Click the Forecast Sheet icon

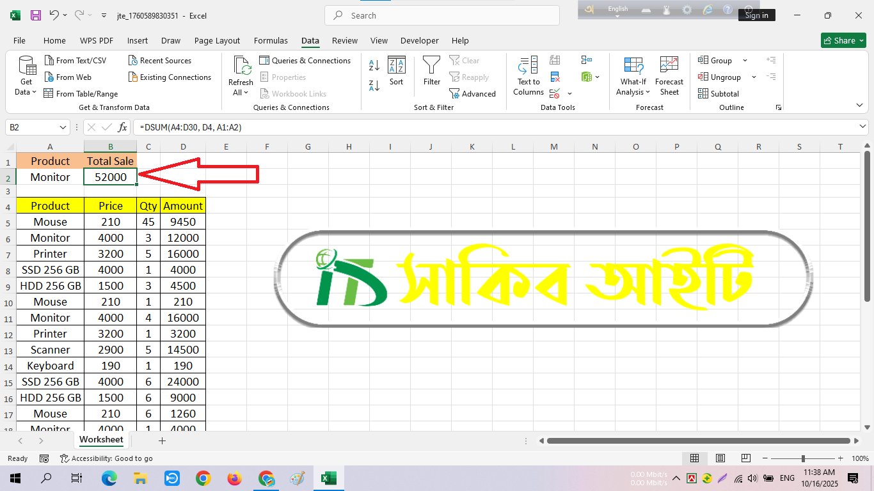pos(669,76)
